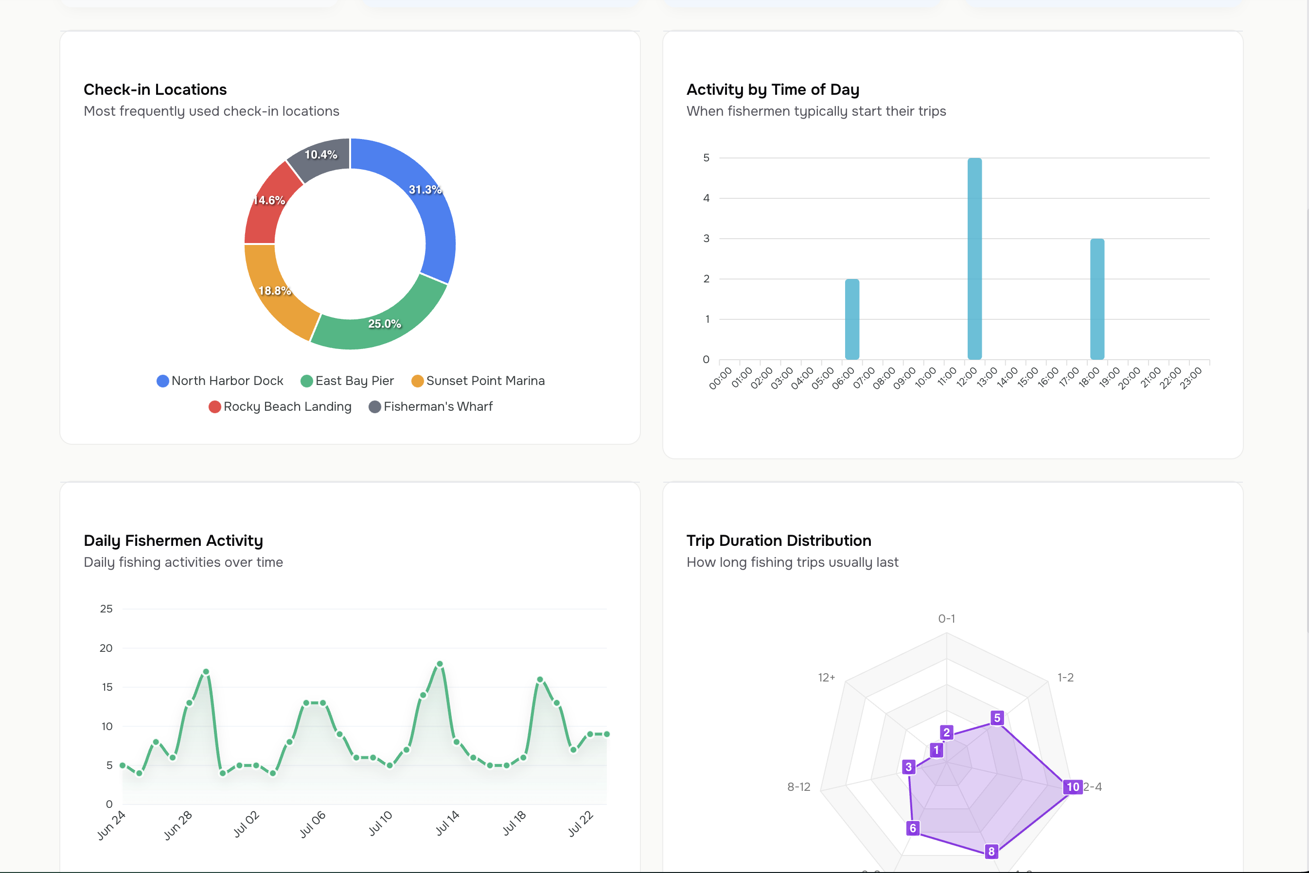Screen dimensions: 1309x873
Task: Click the Daily Fishermen Activity title link
Action: [174, 540]
